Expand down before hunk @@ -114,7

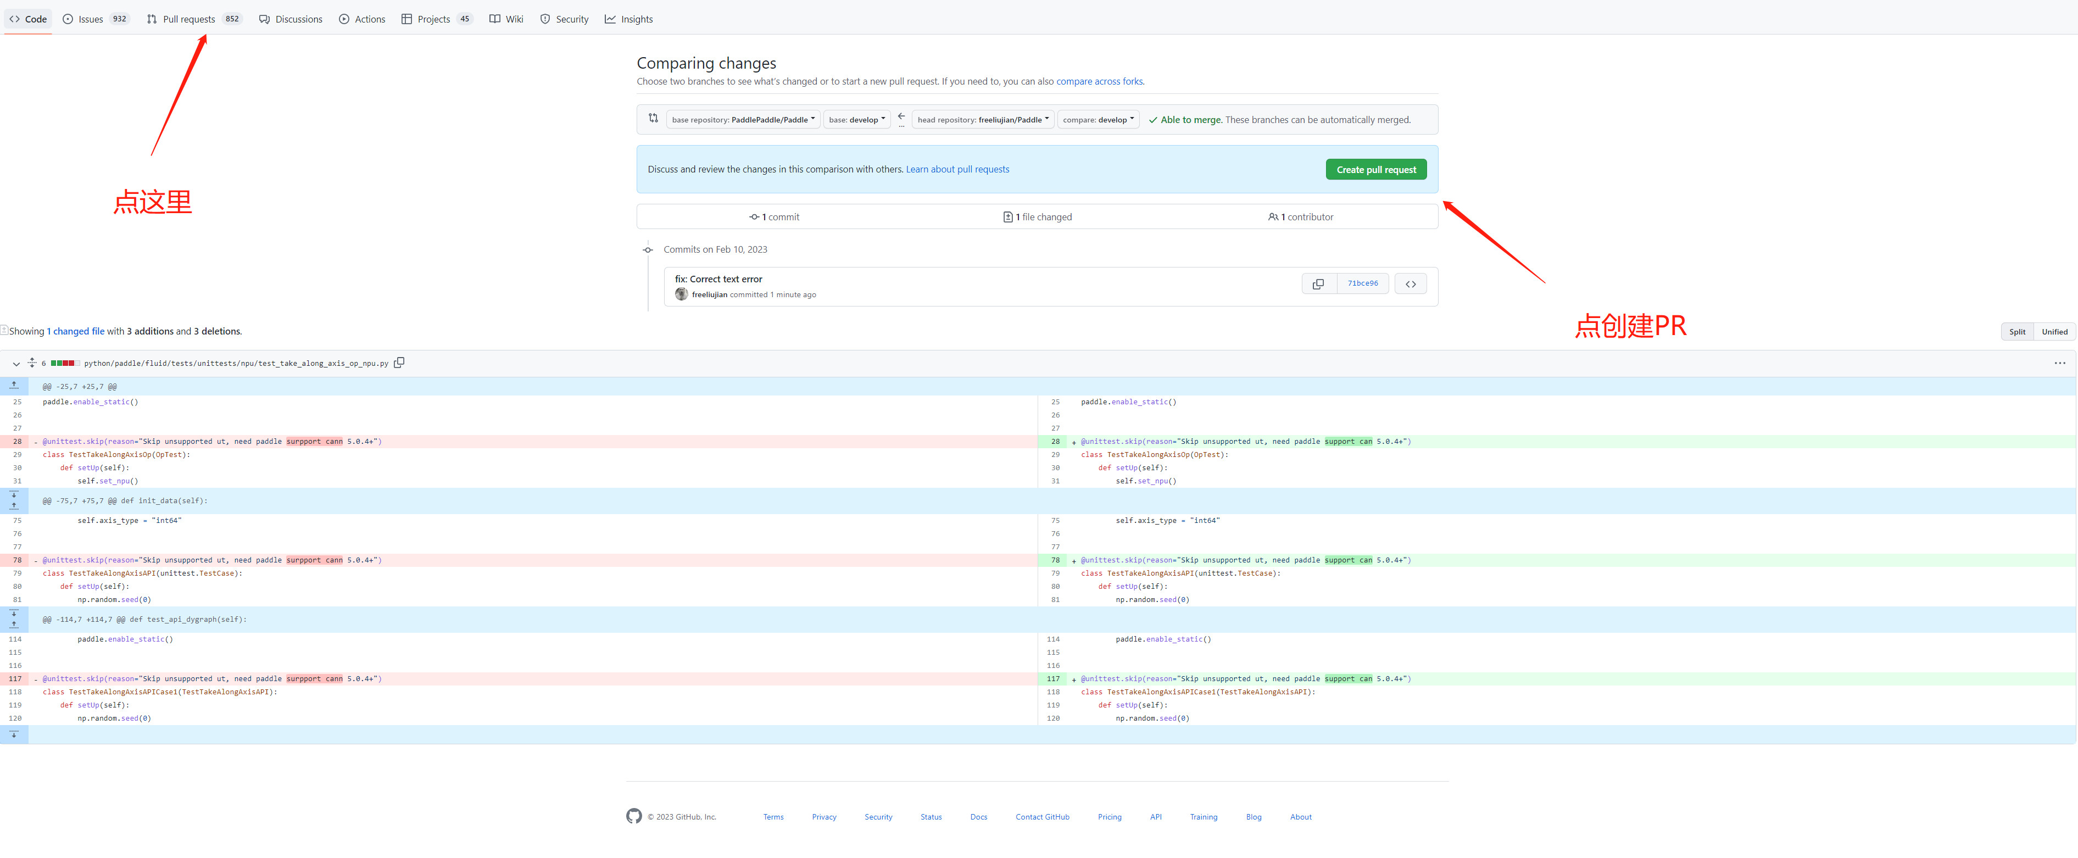(x=14, y=613)
